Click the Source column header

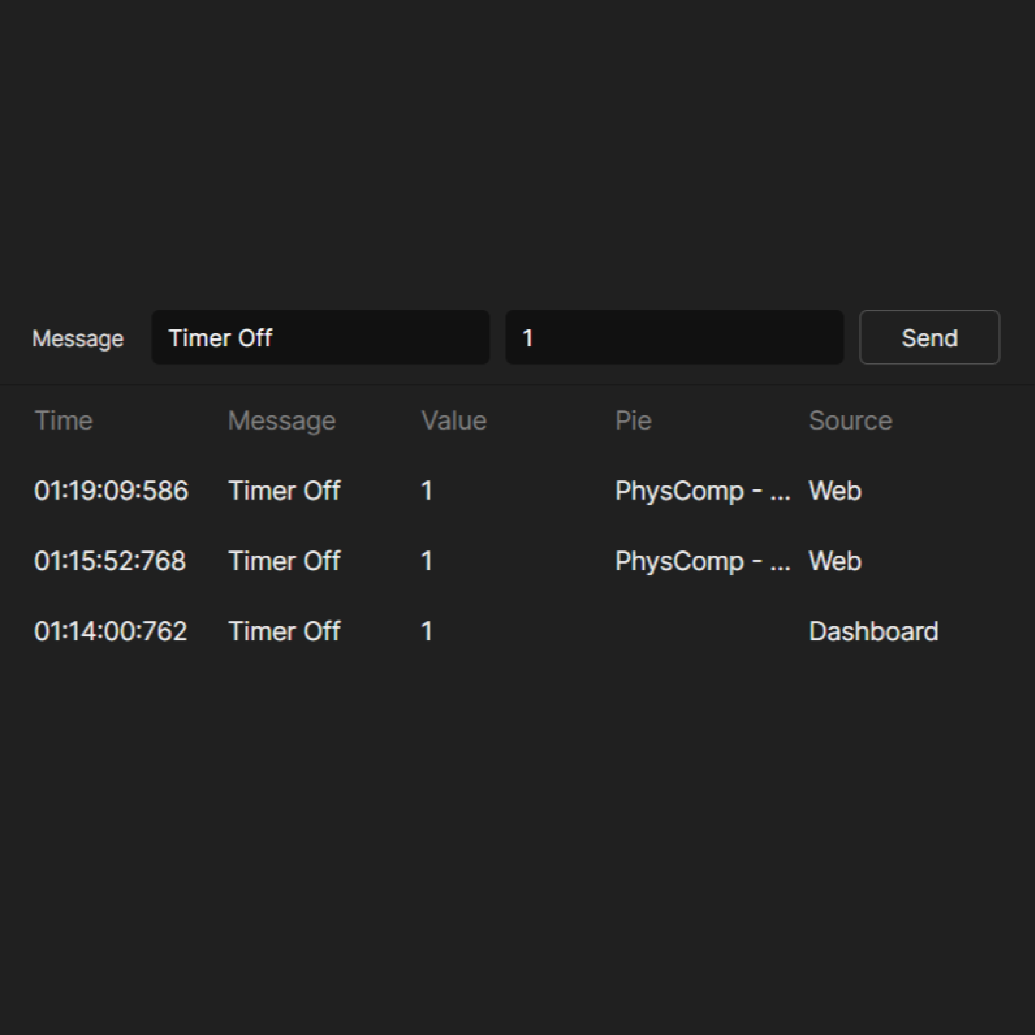850,421
